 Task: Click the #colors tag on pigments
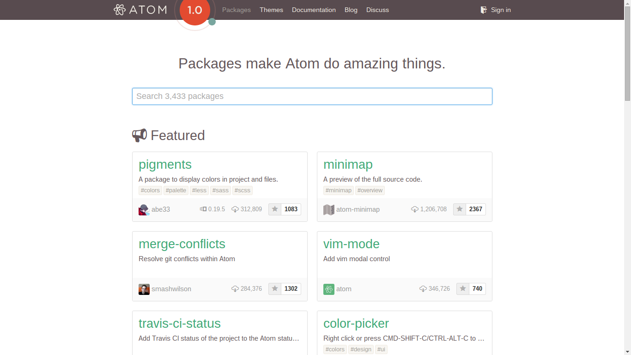[x=150, y=190]
